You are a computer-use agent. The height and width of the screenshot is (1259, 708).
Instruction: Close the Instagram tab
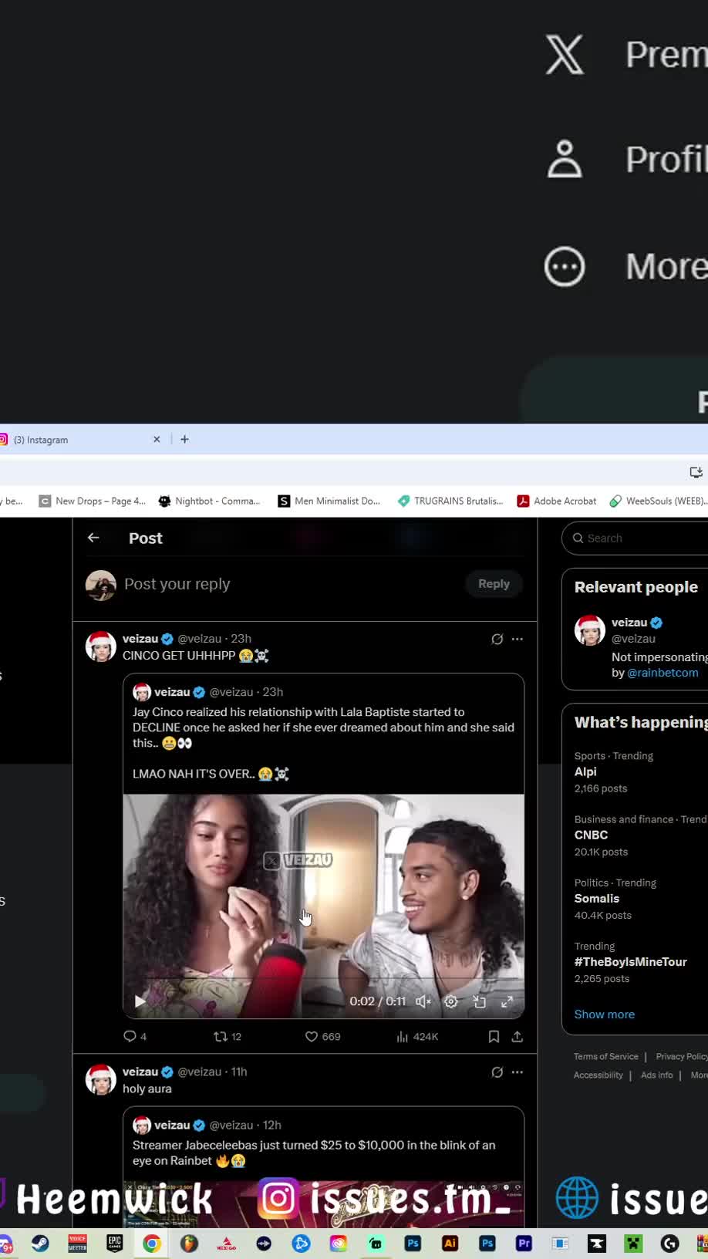157,440
